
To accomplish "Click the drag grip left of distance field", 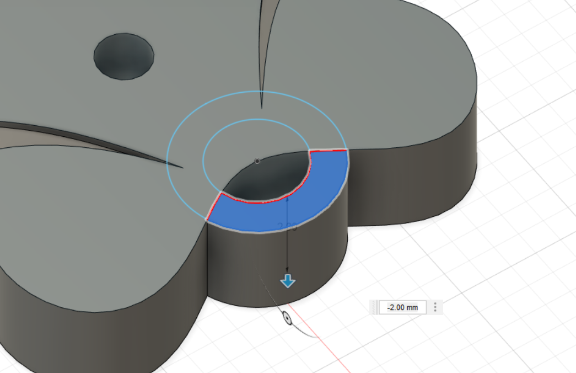I will [x=374, y=307].
